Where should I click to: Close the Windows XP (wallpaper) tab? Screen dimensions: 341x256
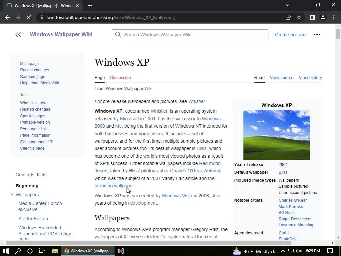77,6
